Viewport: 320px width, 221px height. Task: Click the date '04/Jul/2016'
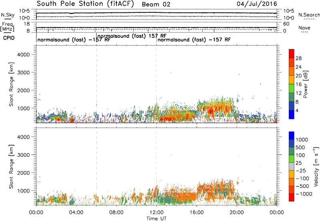point(257,4)
